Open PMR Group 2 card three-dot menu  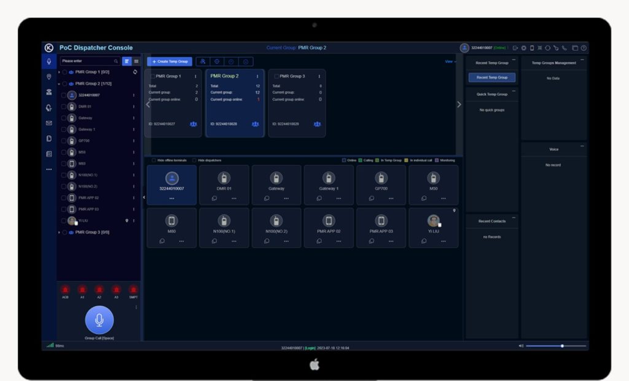pos(257,76)
